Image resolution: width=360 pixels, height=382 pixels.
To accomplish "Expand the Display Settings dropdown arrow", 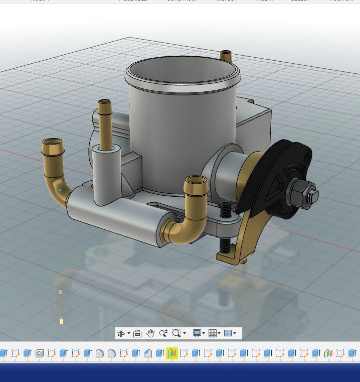I will (204, 333).
